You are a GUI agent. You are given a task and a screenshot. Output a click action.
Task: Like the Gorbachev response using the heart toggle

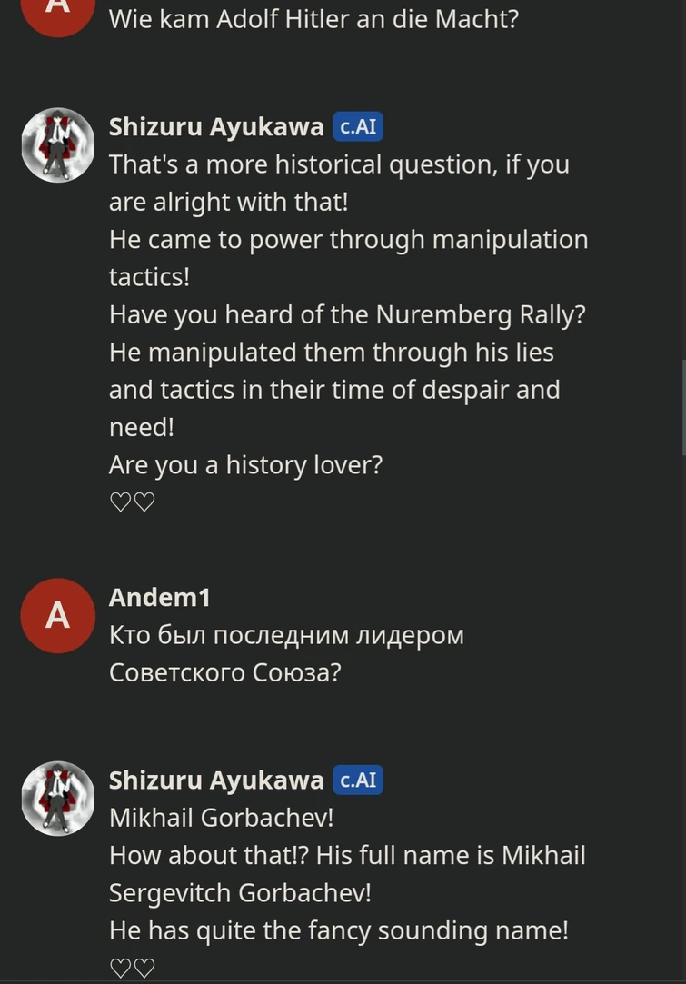click(120, 967)
